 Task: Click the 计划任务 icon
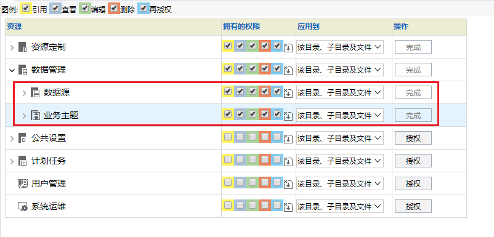23,161
